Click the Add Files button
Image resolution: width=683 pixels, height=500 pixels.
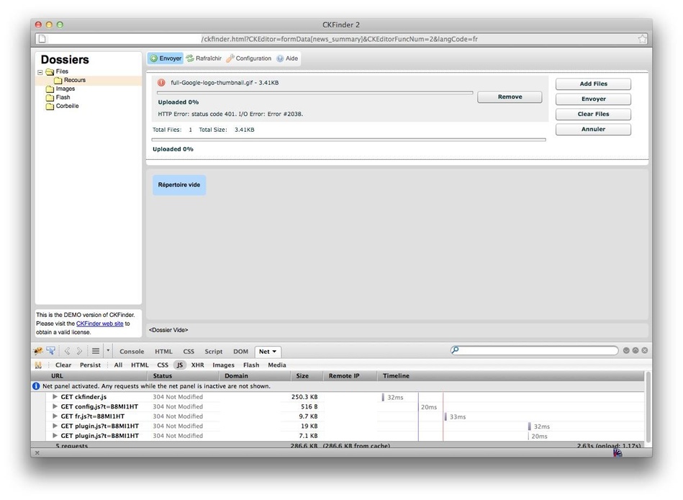tap(593, 84)
